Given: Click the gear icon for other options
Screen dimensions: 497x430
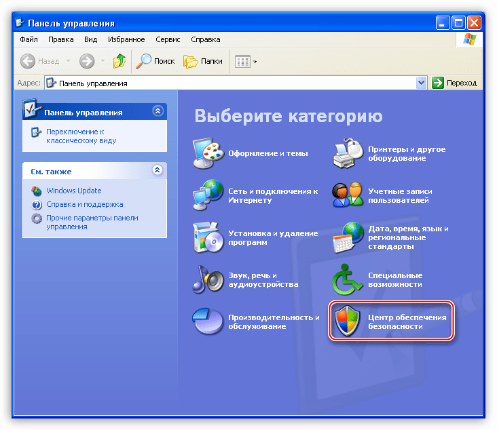Looking at the screenshot, I should [x=37, y=218].
